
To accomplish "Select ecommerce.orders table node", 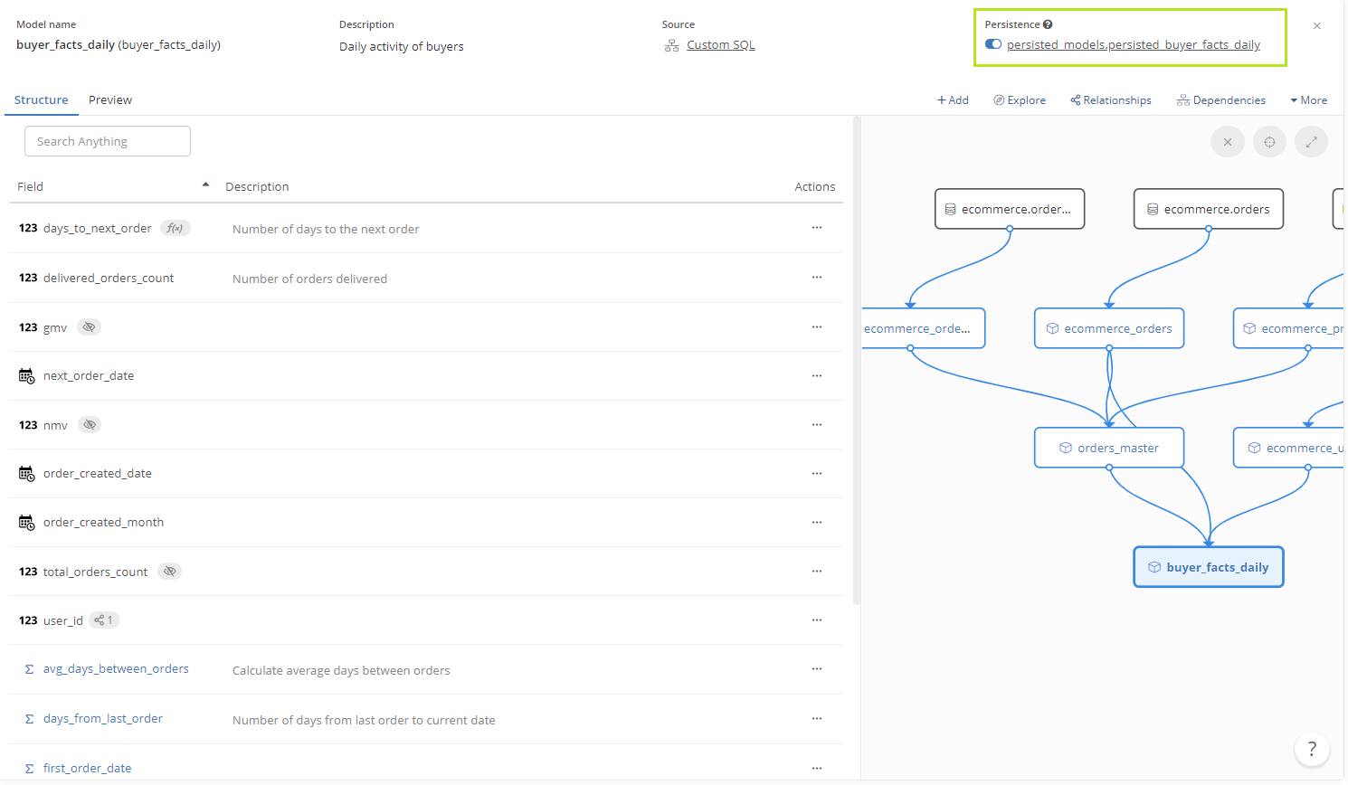I will coord(1209,209).
